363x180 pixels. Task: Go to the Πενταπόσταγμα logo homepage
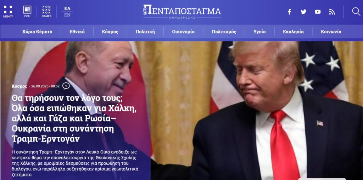[x=182, y=11]
